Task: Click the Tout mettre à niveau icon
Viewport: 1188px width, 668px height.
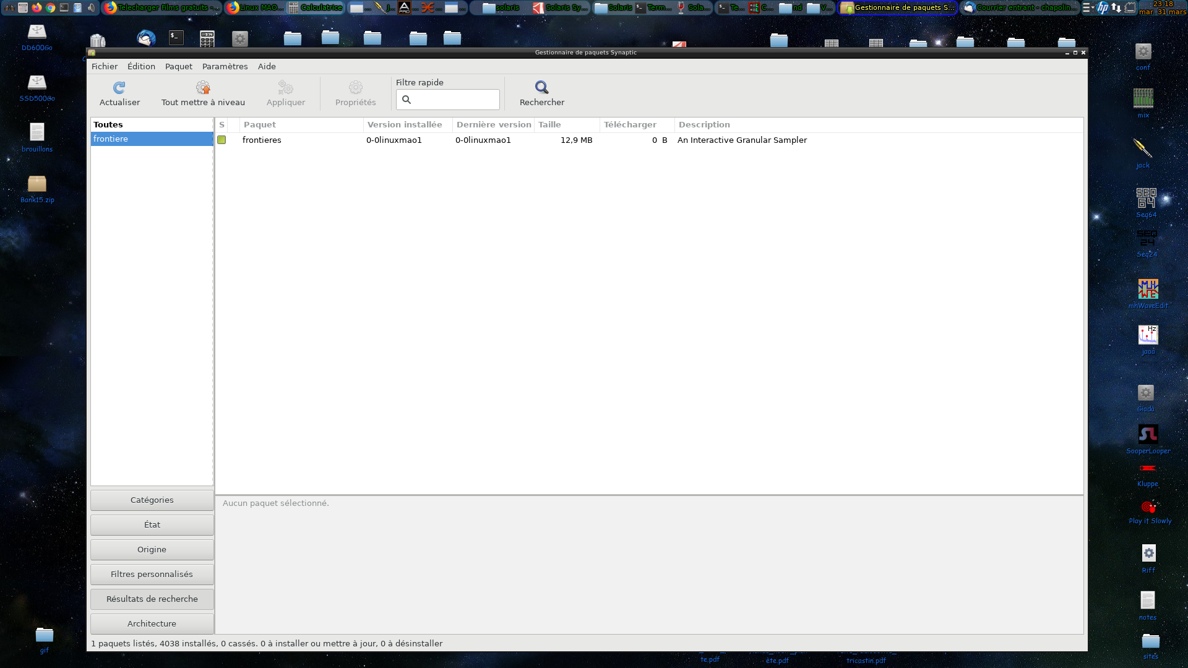Action: tap(203, 88)
